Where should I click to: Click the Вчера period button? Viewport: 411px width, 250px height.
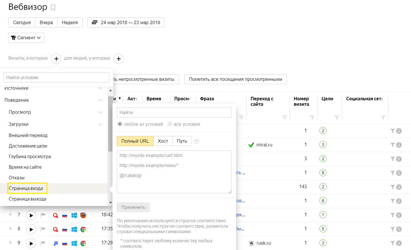(x=46, y=22)
